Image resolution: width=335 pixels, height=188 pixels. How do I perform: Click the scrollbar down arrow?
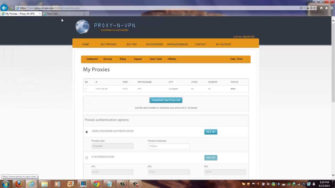pyautogui.click(x=333, y=175)
